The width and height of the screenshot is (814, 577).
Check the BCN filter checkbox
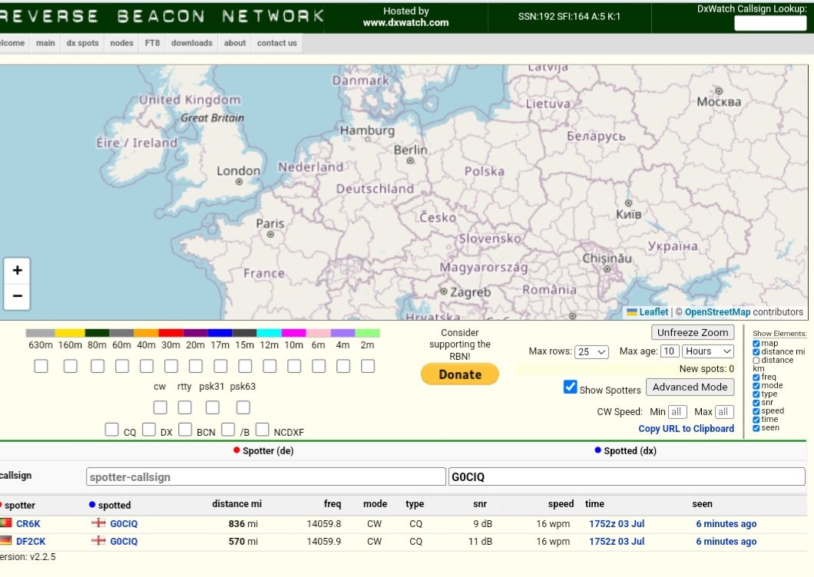(185, 430)
